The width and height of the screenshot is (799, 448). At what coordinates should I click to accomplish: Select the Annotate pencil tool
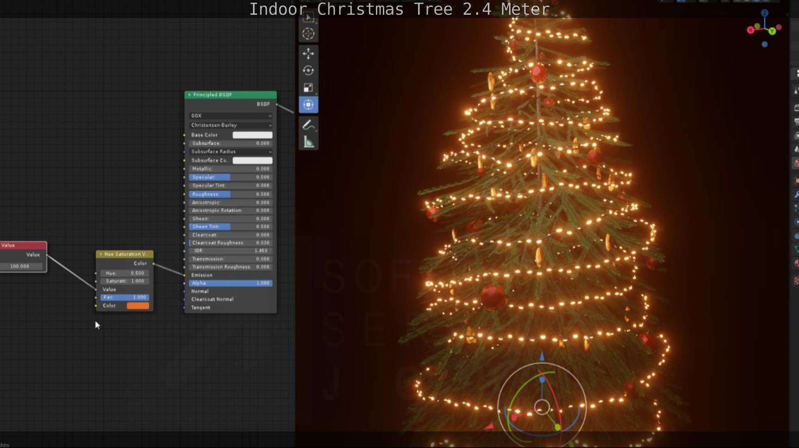pos(308,125)
